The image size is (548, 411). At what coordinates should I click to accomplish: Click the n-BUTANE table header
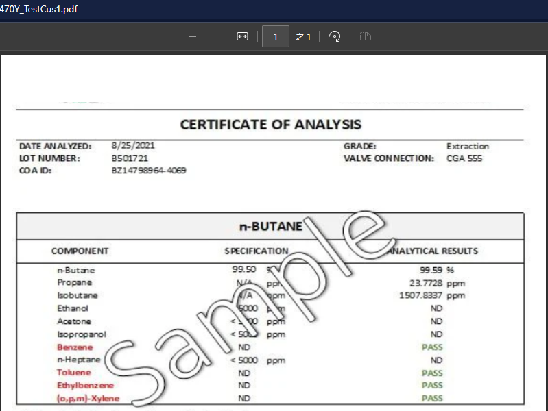tap(270, 226)
